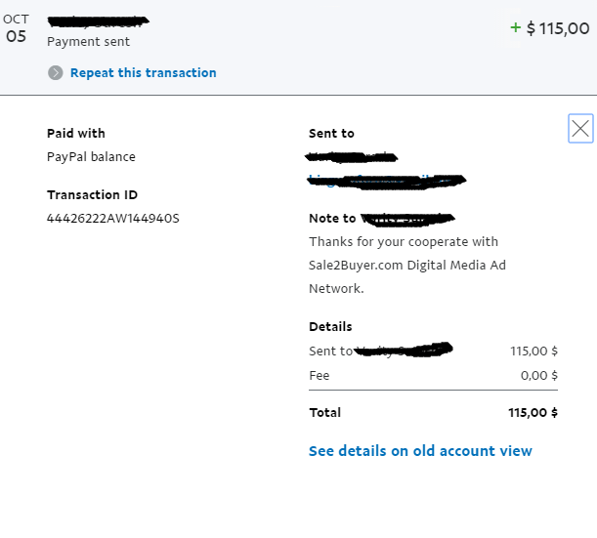The width and height of the screenshot is (597, 538).
Task: Close the transaction details panel
Action: [x=580, y=129]
